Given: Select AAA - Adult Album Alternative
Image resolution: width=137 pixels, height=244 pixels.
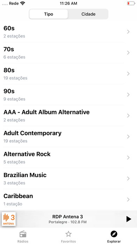Looking at the screenshot, I should pos(68,116).
